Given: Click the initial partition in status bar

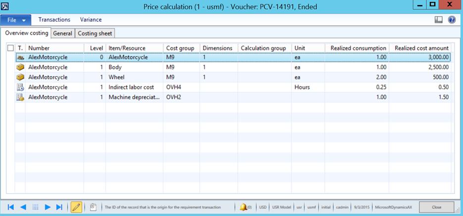Looking at the screenshot, I should click(326, 207).
